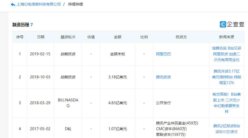248x138 pixels.
Task: Click the 日期 column header
Action: click(41, 37)
